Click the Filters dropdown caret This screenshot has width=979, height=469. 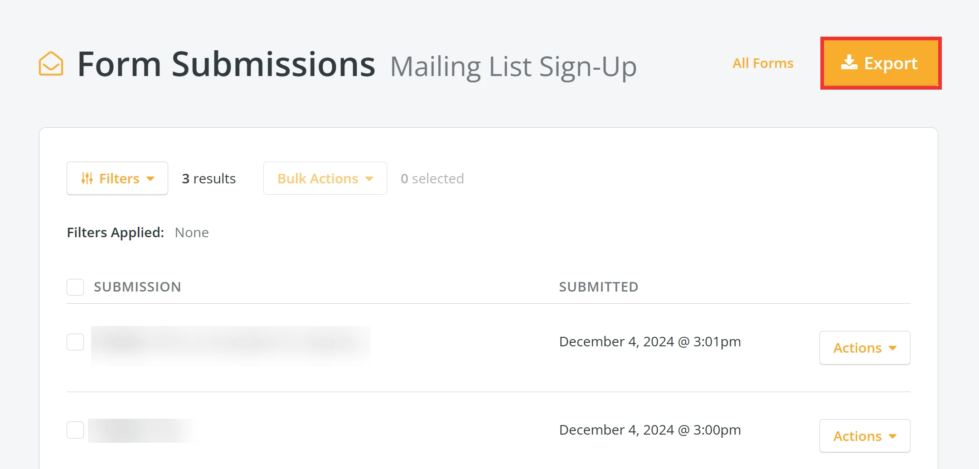pos(150,179)
